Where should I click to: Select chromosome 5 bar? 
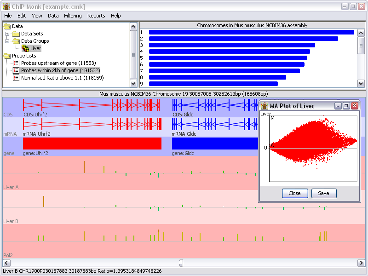(x=228, y=58)
